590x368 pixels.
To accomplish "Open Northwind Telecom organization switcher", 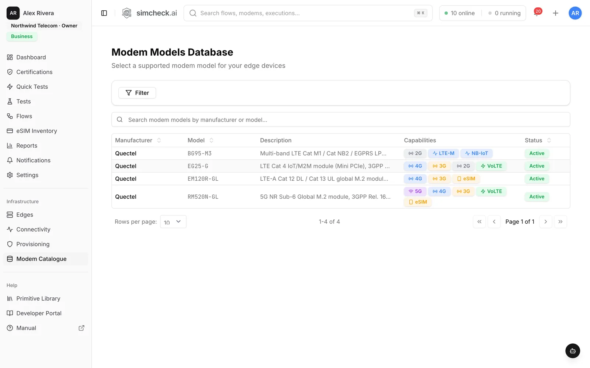I will coord(44,26).
